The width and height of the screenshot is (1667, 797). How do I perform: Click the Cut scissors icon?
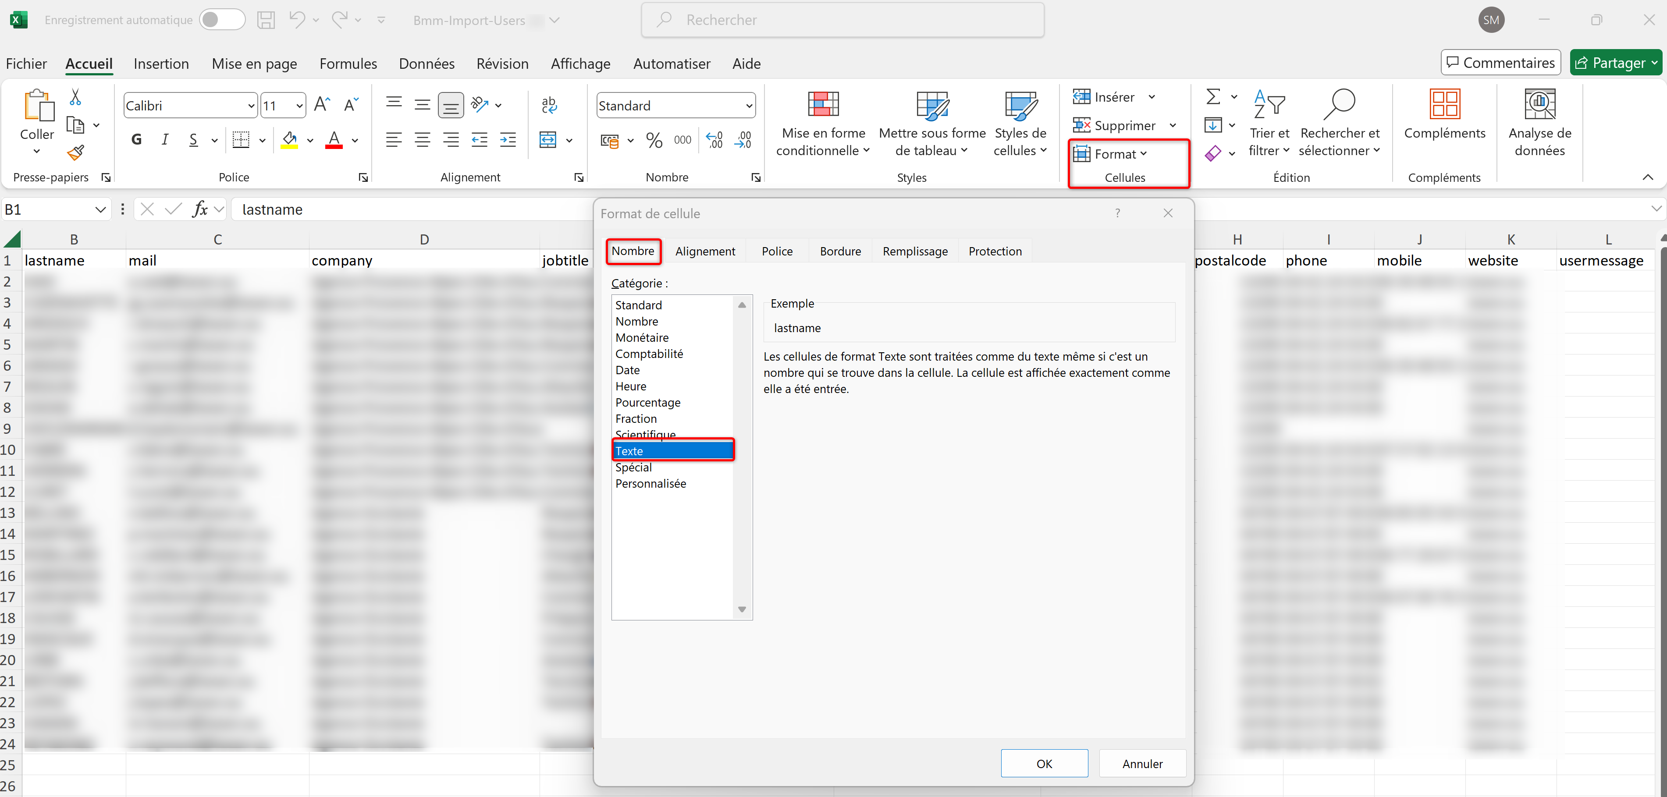tap(75, 97)
